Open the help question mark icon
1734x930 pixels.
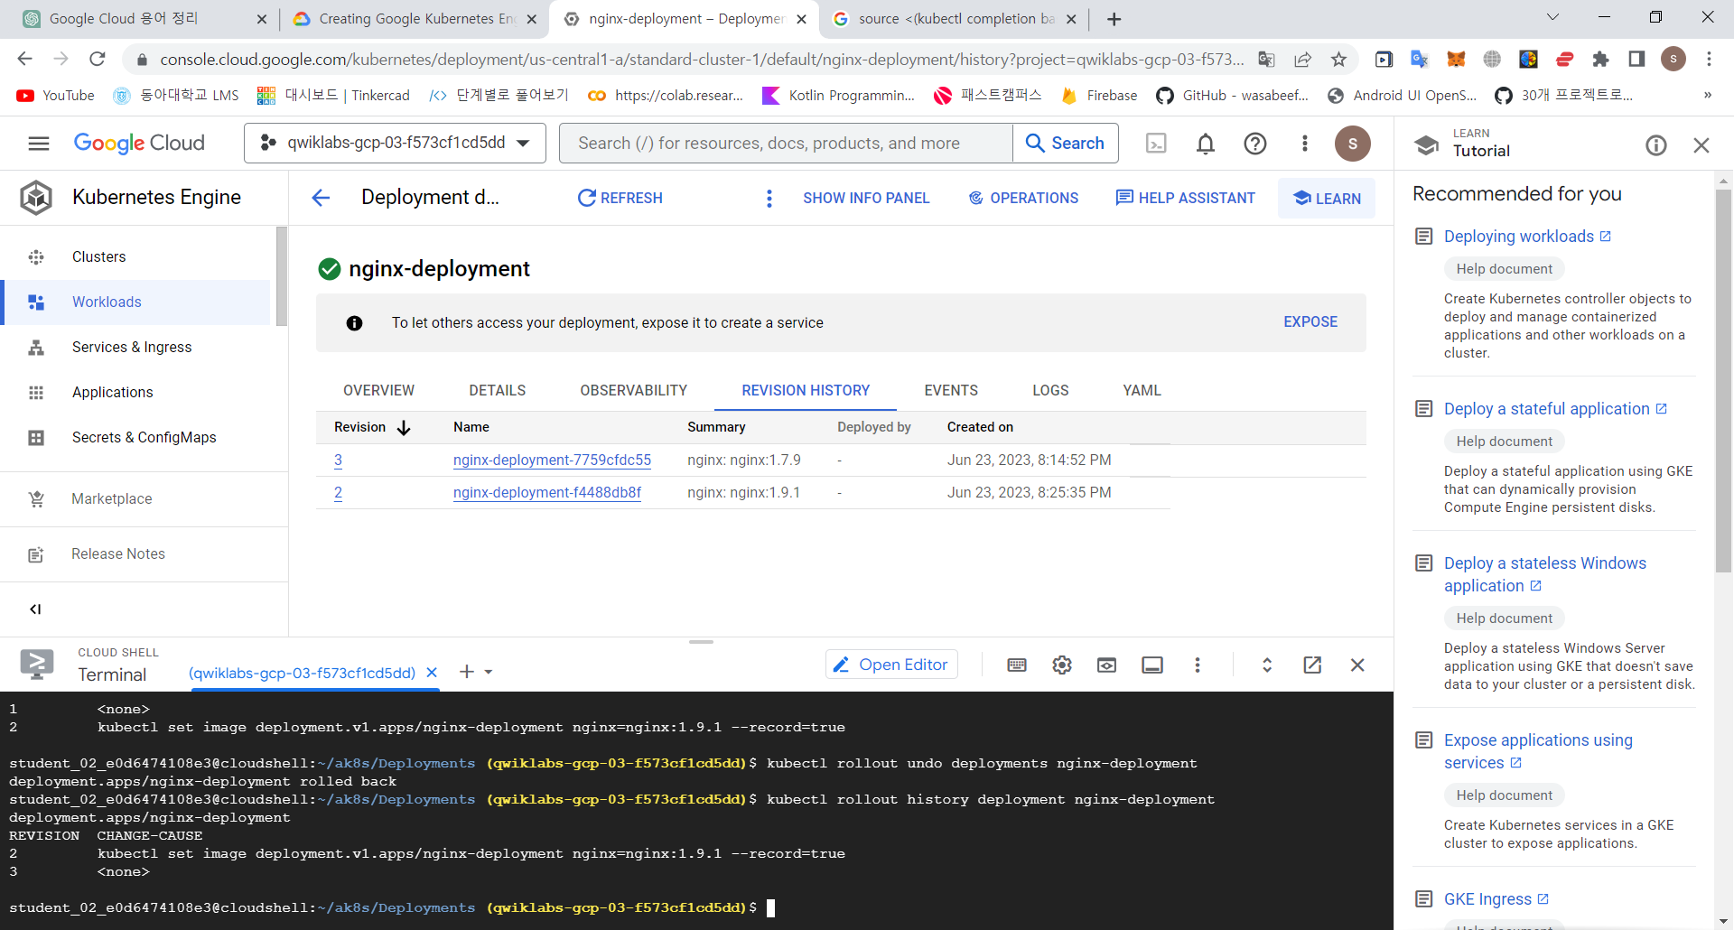tap(1255, 144)
